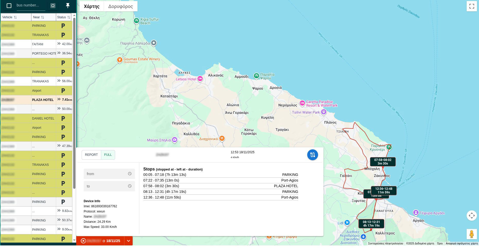
Task: Click the moving arrows icon for 42.00 km row
Action: click(59, 44)
